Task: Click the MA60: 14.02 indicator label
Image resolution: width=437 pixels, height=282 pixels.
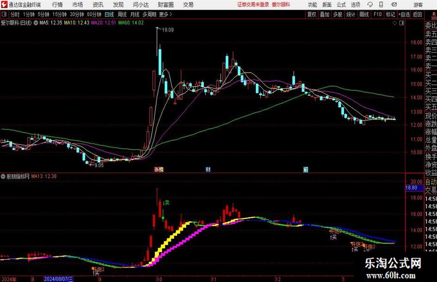Action: pos(131,23)
